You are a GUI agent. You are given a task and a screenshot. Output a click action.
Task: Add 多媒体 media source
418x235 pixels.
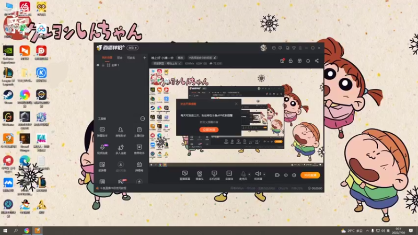(229, 175)
